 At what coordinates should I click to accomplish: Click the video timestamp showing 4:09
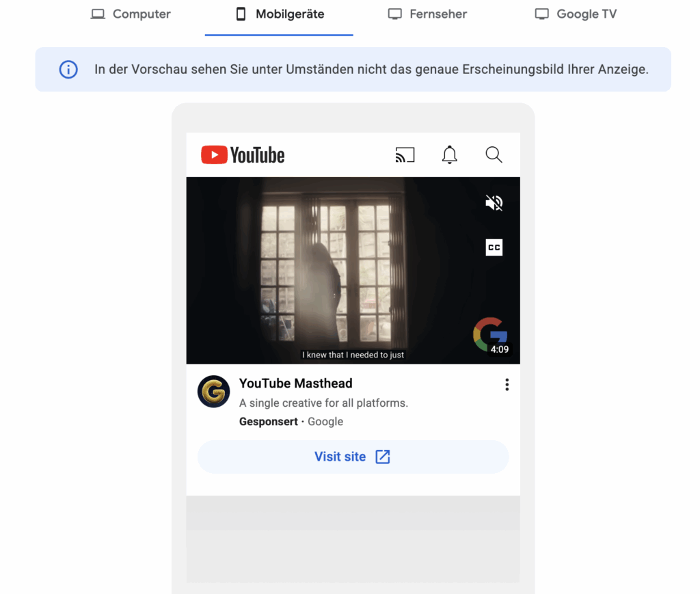coord(498,349)
